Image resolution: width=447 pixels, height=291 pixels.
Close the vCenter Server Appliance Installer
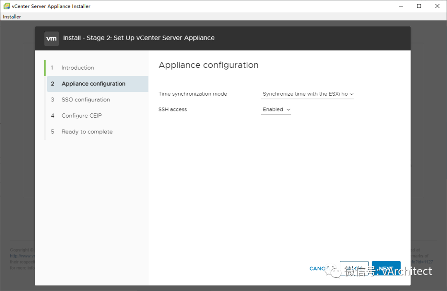coord(437,6)
